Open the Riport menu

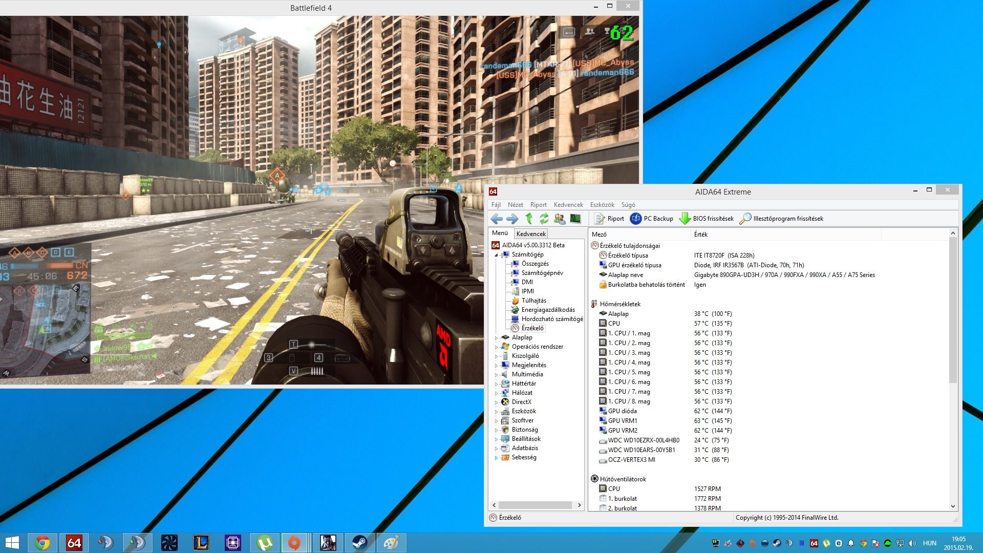click(538, 205)
